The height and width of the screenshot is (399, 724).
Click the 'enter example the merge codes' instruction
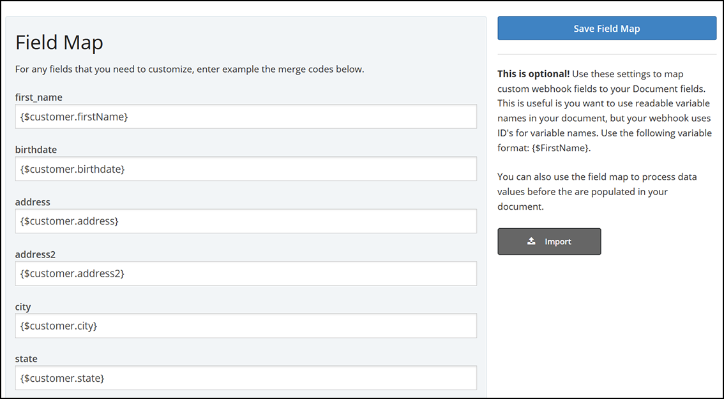189,69
